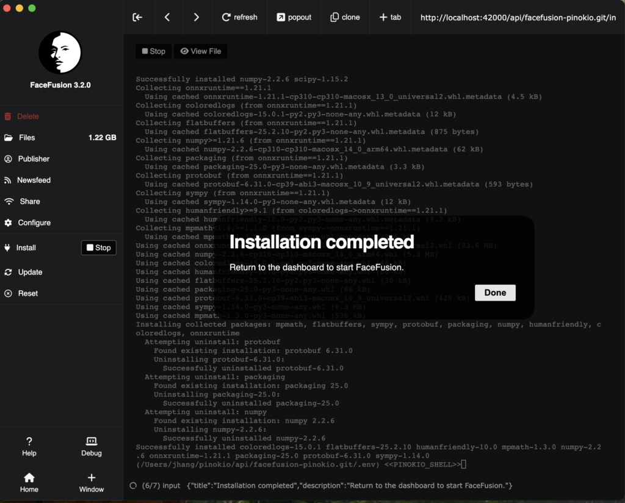The image size is (625, 503).
Task: Click the Successfully installed numpy-2.2.6 scipy-1.15.2 line
Action: [x=242, y=79]
